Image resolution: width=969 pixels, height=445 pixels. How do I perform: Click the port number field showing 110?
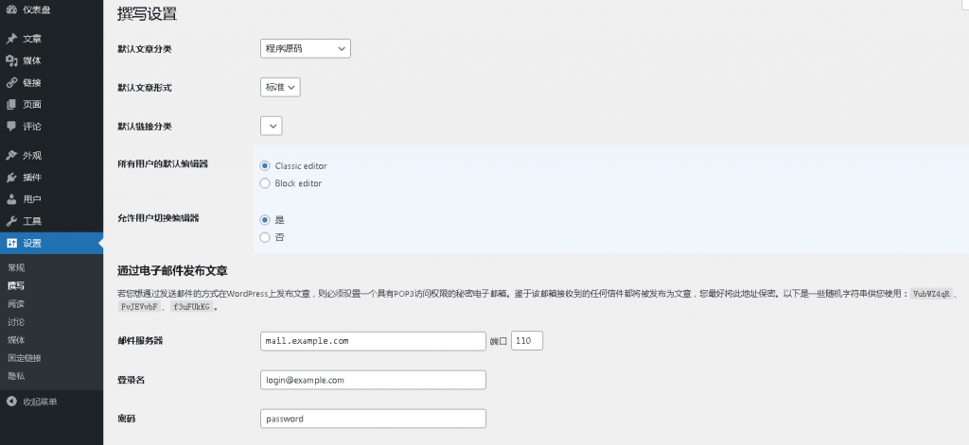[526, 341]
